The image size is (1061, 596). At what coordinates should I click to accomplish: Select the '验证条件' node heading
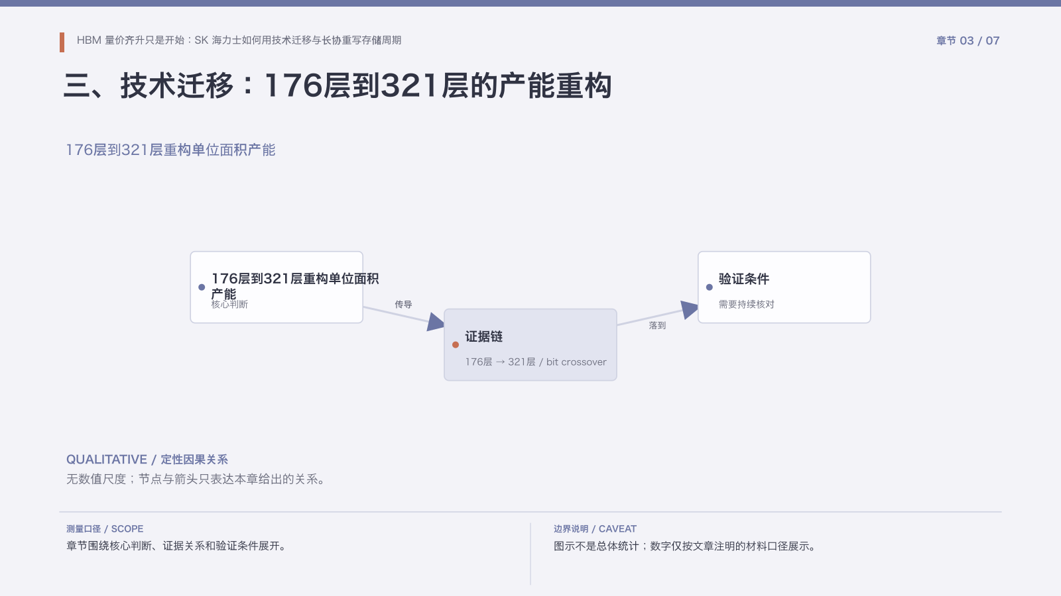pyautogui.click(x=744, y=279)
